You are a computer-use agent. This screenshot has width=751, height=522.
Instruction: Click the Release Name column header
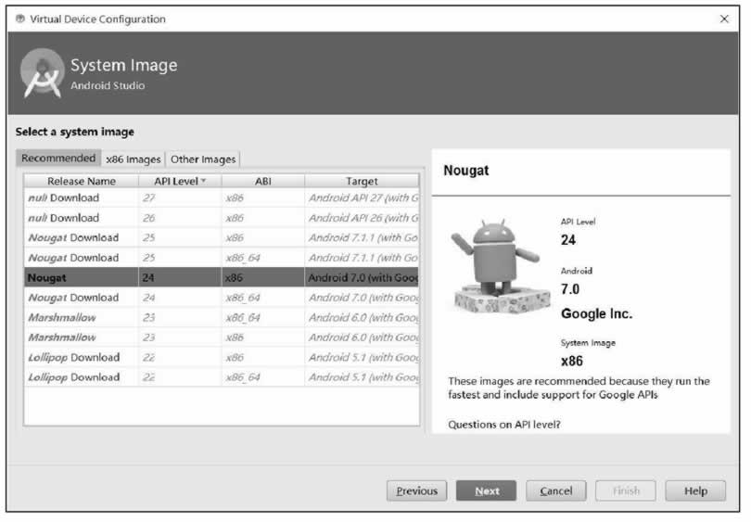pos(82,182)
